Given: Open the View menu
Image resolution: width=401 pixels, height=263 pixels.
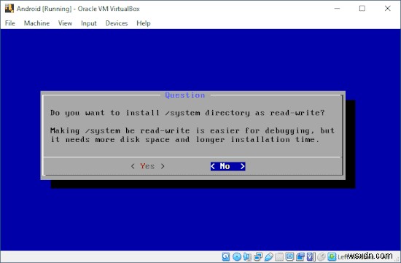Looking at the screenshot, I should [x=65, y=23].
